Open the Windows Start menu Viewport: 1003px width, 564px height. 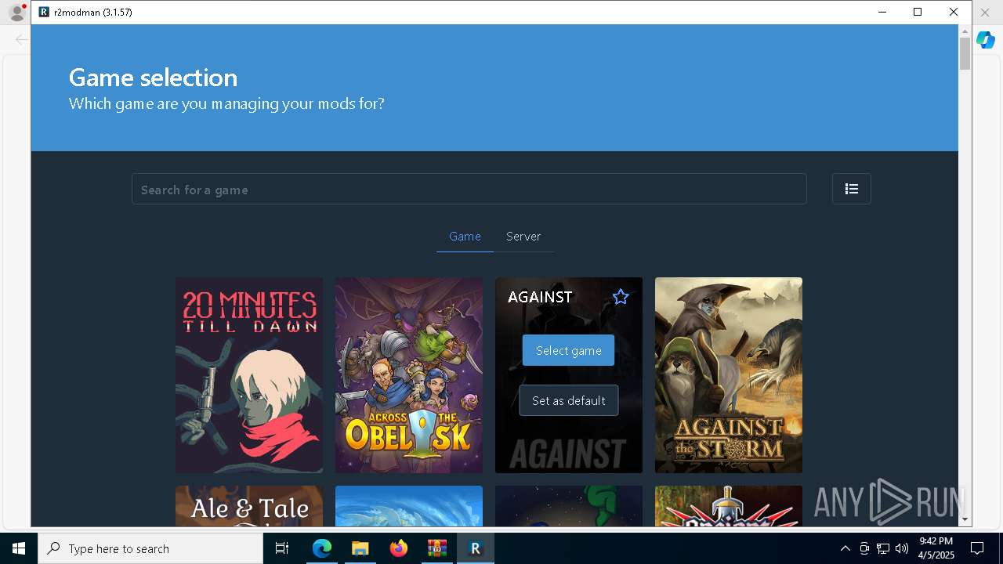click(x=19, y=548)
